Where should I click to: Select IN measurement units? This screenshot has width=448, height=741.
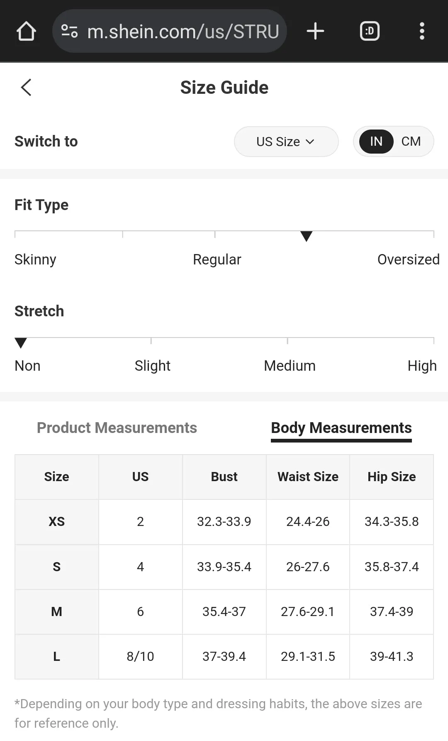point(376,142)
